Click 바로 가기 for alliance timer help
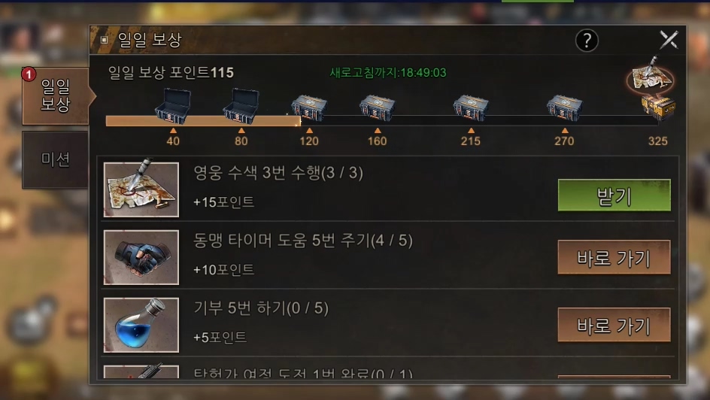710x400 pixels. click(614, 257)
